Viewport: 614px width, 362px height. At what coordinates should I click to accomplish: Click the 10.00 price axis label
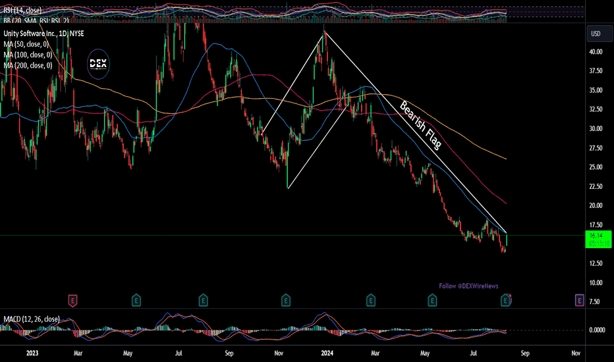(x=596, y=282)
